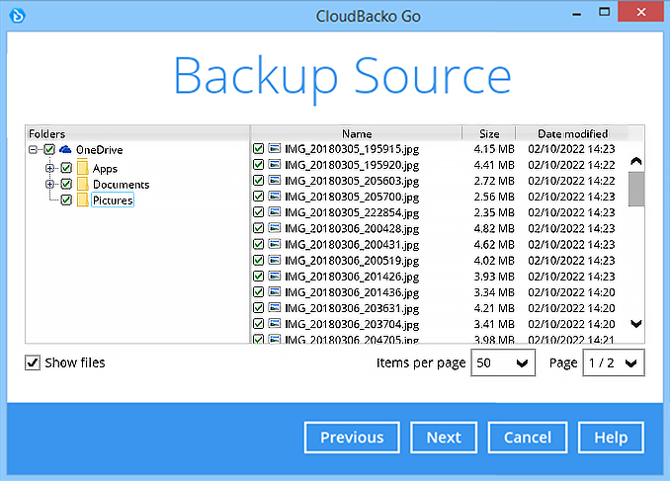
Task: Click image icon of IMG_20180306_203704.jpg
Action: coord(275,323)
